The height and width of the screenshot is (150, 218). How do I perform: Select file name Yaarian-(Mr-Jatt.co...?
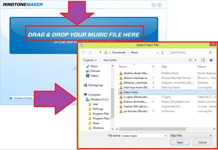click(x=136, y=106)
